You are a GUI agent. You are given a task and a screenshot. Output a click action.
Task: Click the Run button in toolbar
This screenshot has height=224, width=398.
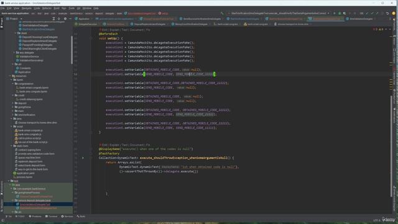[334, 13]
